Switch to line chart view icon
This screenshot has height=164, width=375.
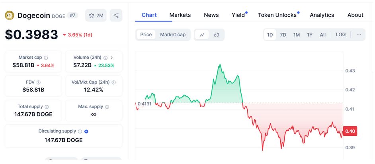(x=202, y=35)
